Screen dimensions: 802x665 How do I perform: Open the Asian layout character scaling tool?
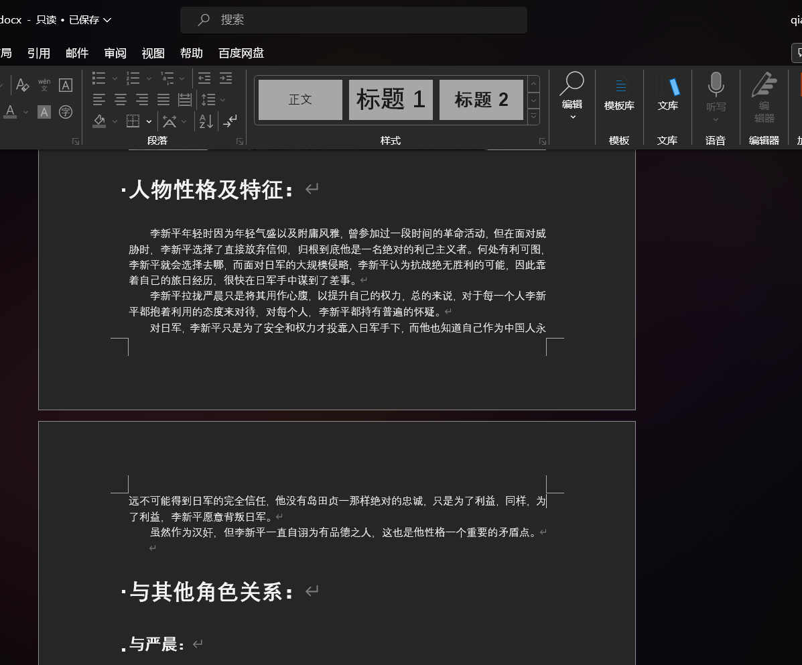click(x=170, y=121)
